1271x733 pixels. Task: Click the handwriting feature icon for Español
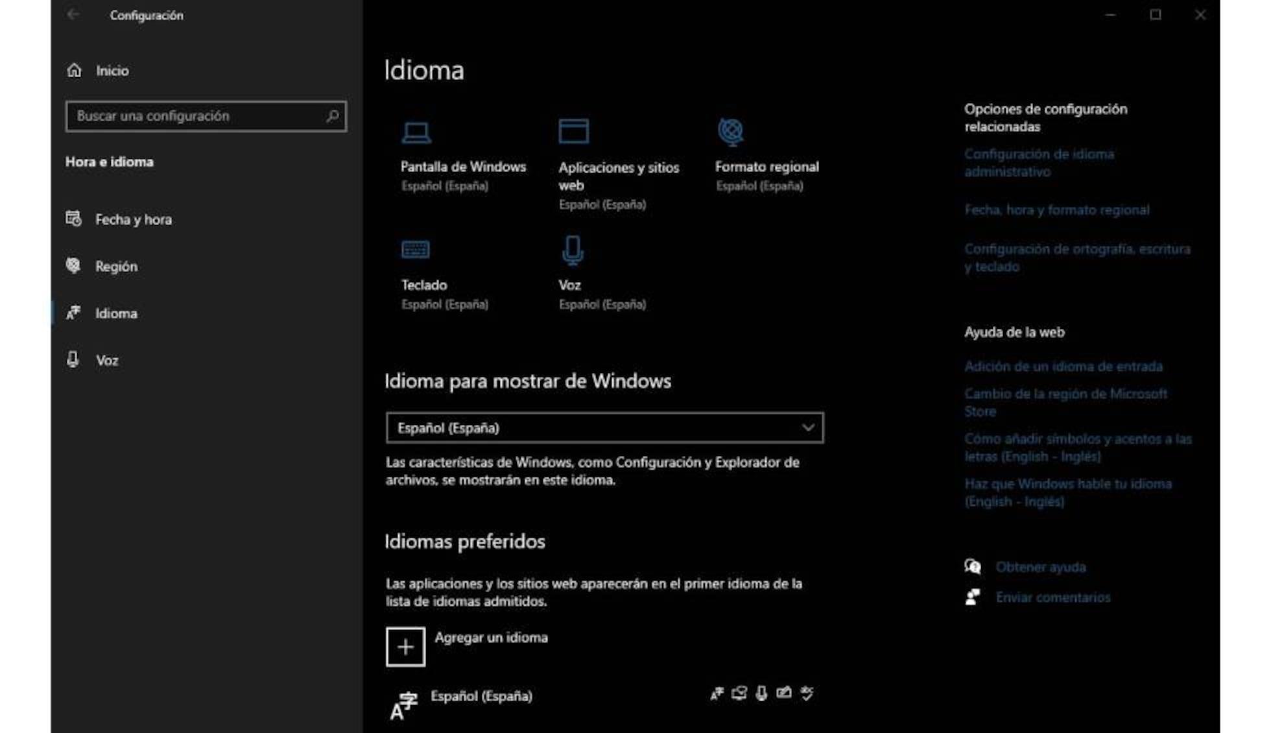point(784,693)
